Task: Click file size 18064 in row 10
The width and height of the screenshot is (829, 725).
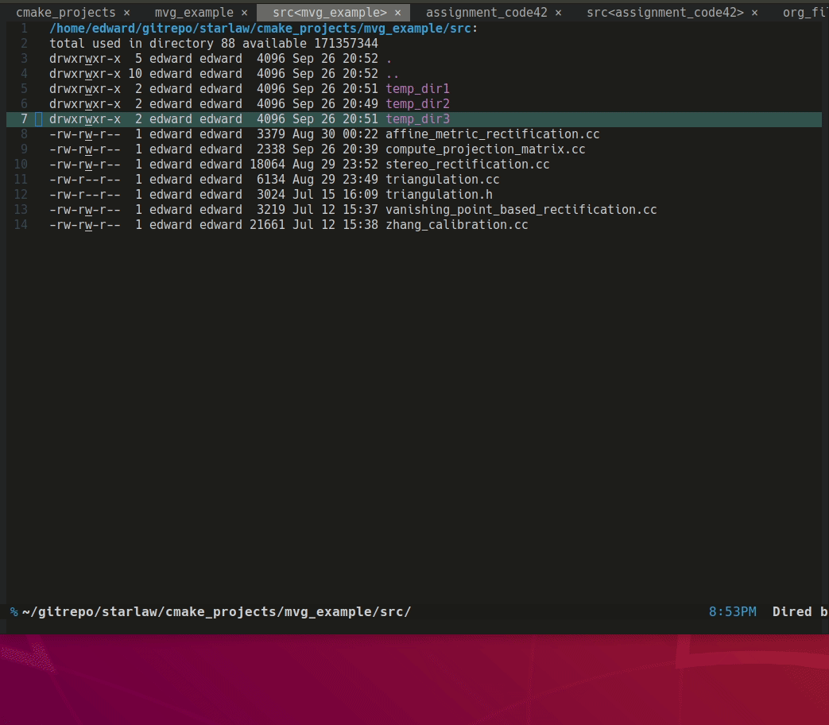Action: (x=267, y=165)
